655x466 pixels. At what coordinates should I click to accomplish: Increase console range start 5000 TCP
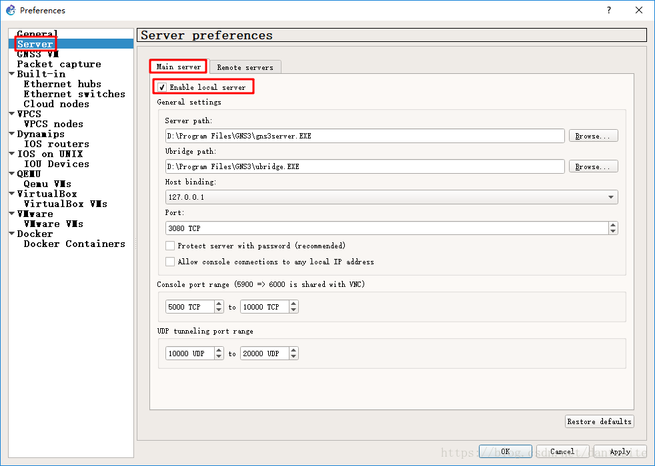pyautogui.click(x=219, y=304)
